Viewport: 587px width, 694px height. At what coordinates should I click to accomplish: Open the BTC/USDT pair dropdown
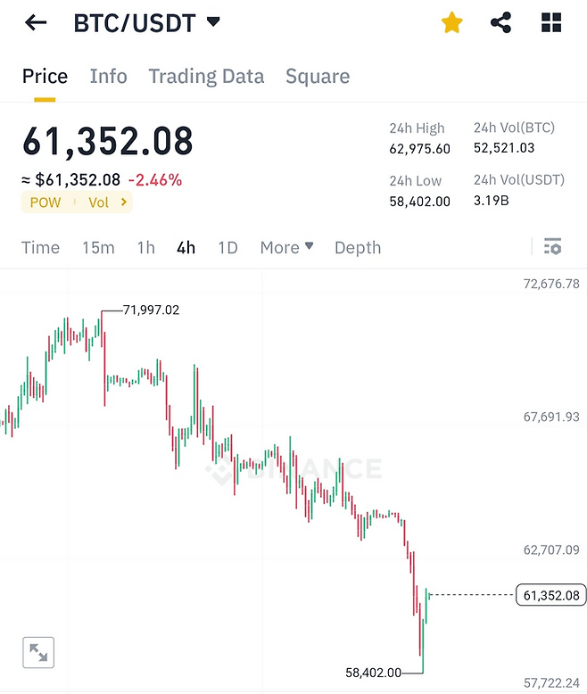click(x=212, y=22)
